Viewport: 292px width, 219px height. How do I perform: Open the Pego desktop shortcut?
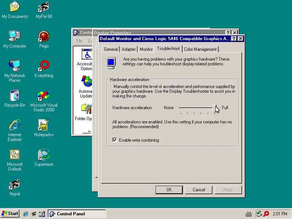point(44,39)
